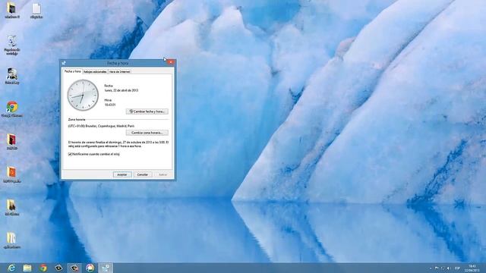Open File Explorer from the taskbar
The image size is (486, 273).
point(27,268)
